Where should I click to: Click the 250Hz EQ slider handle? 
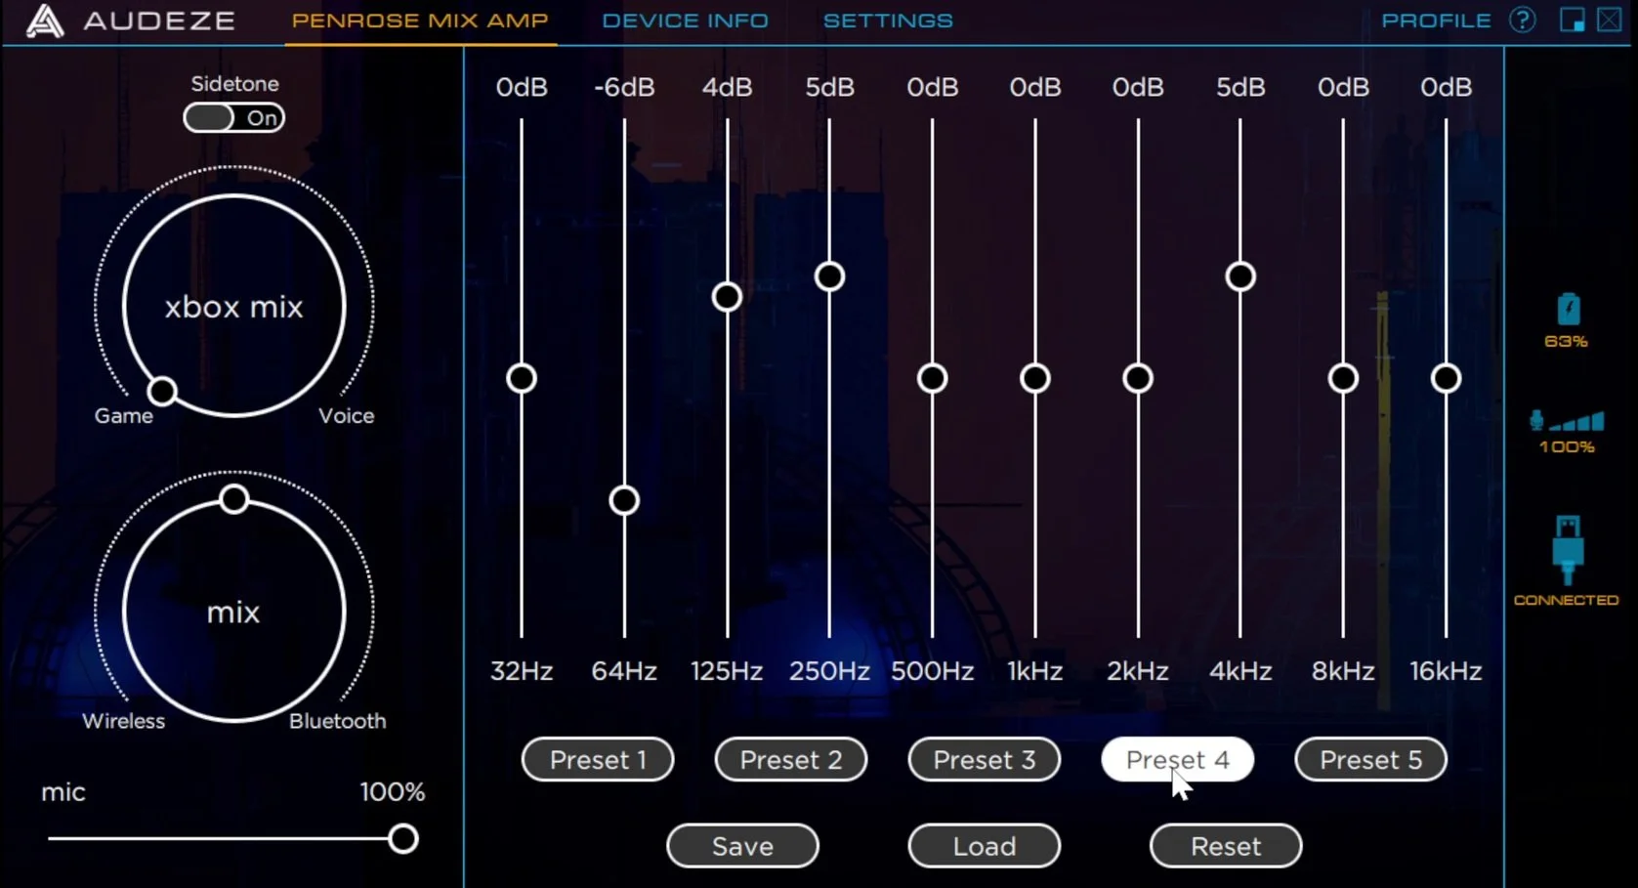(x=829, y=276)
